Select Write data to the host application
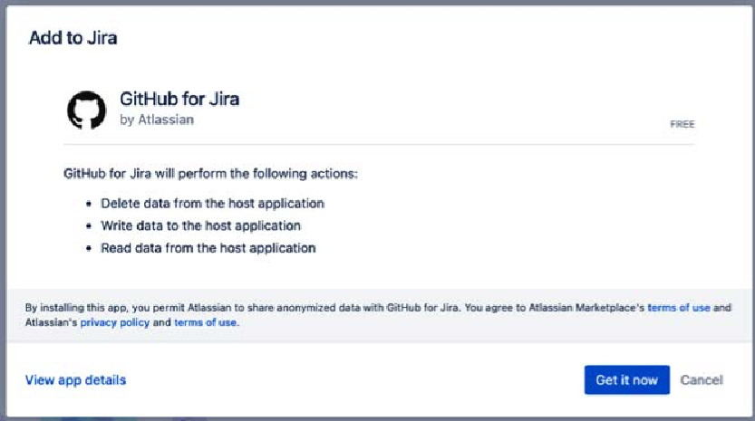The height and width of the screenshot is (421, 755). click(x=200, y=225)
